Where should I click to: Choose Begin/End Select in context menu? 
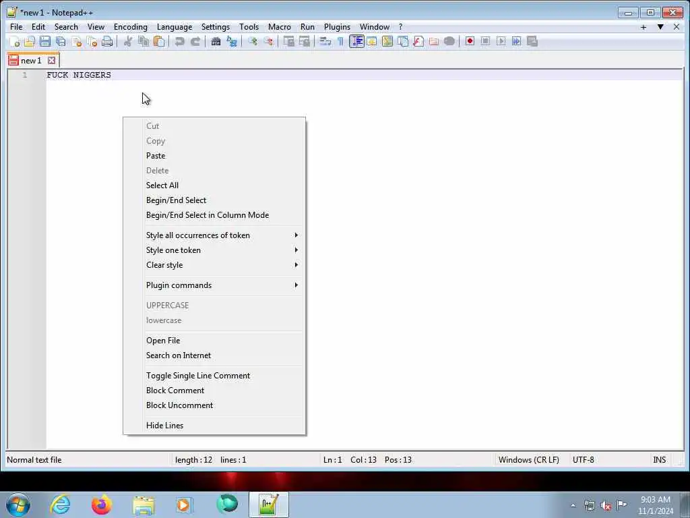click(x=214, y=200)
